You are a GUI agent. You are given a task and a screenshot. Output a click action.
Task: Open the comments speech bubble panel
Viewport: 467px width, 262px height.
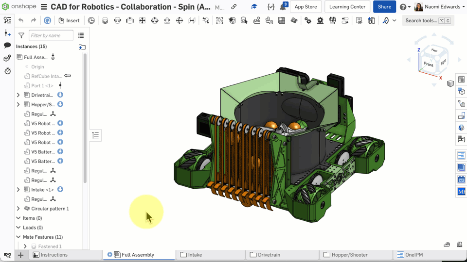click(7, 45)
